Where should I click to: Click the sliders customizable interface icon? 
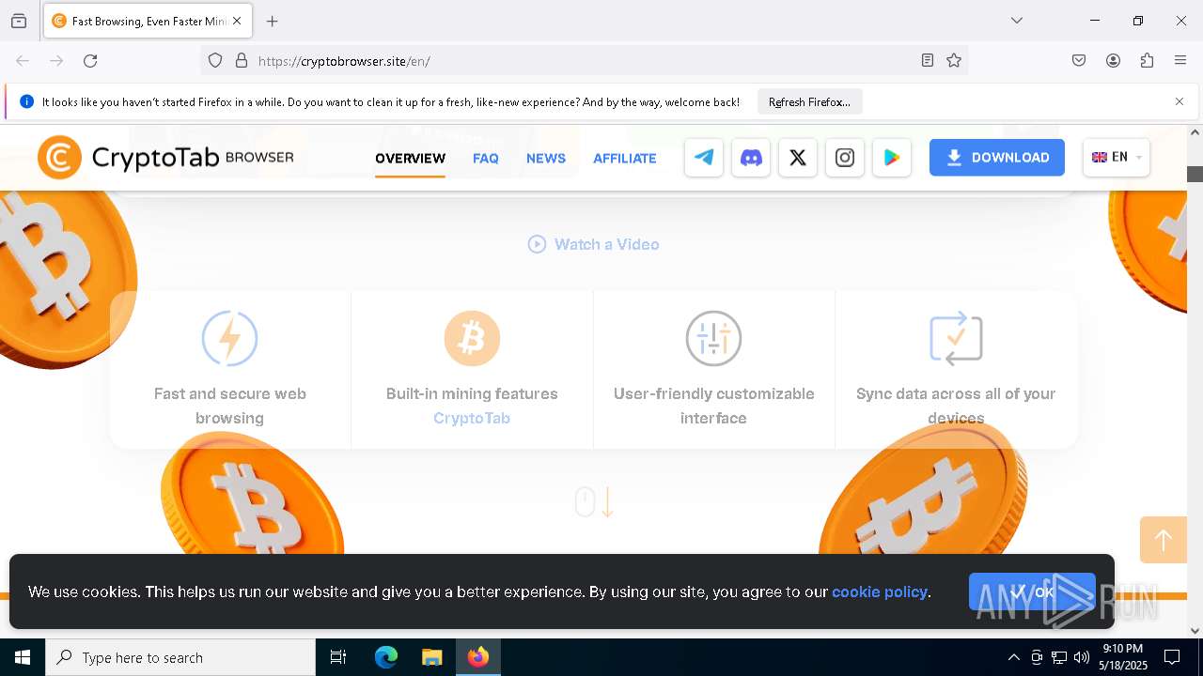713,338
